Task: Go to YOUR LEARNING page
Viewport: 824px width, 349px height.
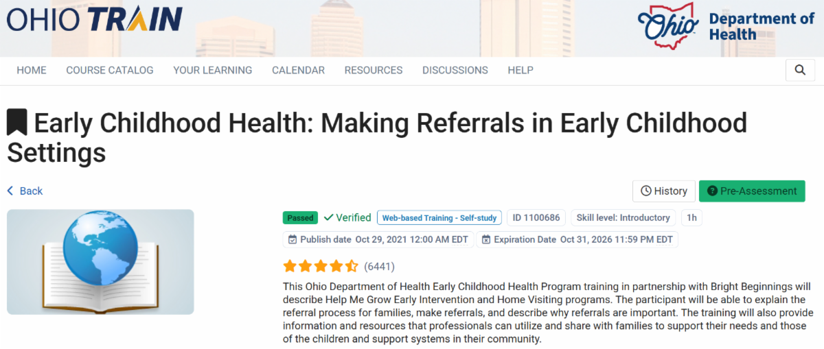Action: coord(212,70)
